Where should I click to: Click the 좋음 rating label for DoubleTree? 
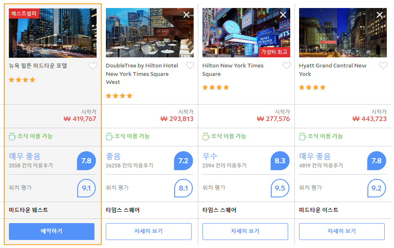[113, 156]
